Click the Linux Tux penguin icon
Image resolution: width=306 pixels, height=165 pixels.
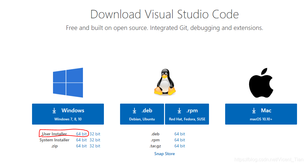(x=165, y=82)
